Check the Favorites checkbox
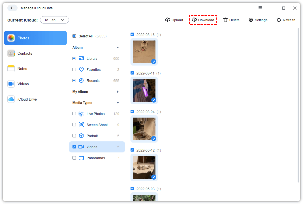Viewport: 303px width, 204px height. coord(74,69)
